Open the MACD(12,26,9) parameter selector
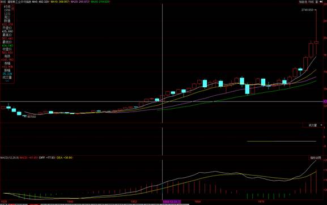327x205 pixels. [10, 157]
